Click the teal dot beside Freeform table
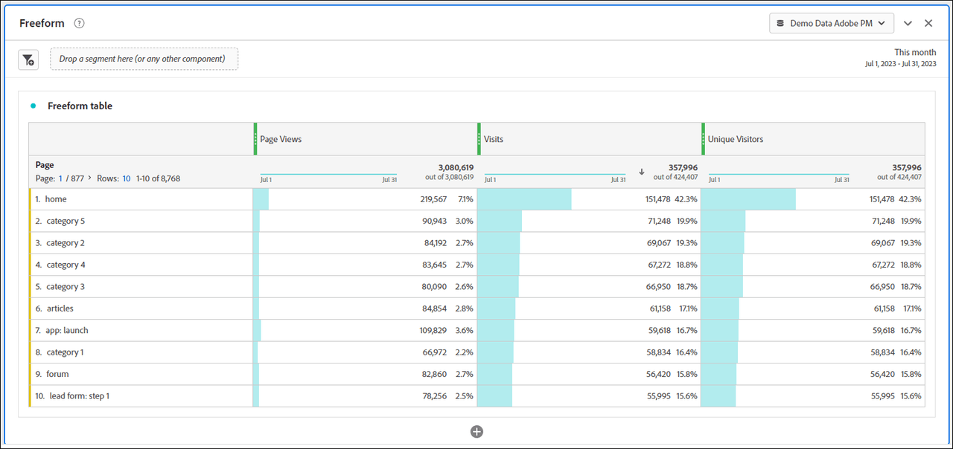This screenshot has width=953, height=449. 33,106
